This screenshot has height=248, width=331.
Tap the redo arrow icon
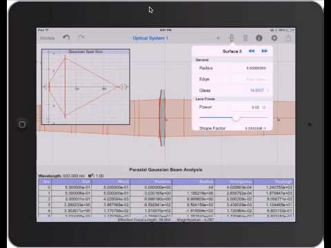81,37
